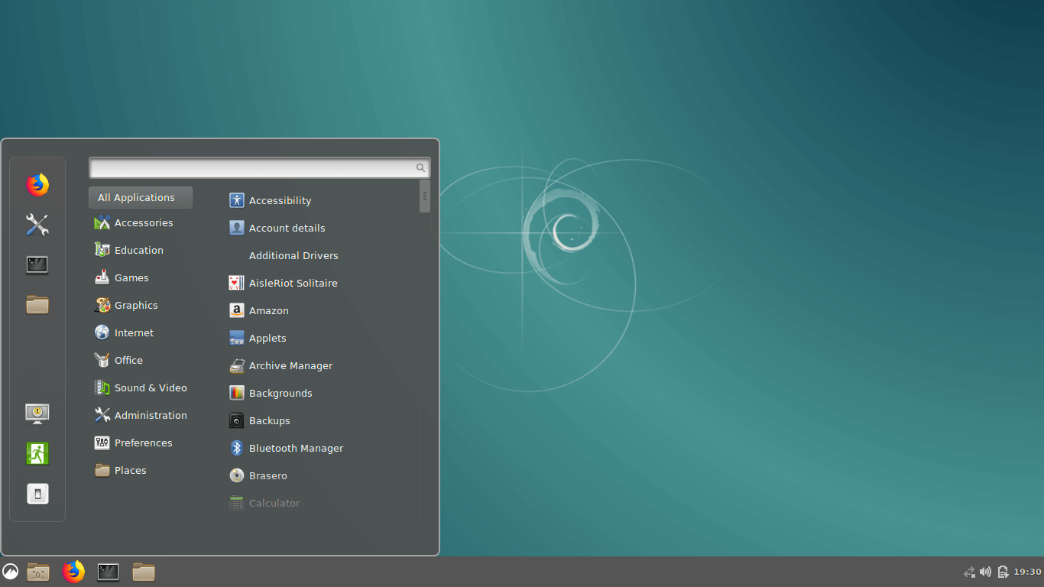Click the Lock Screen icon in sidebar

[x=37, y=413]
